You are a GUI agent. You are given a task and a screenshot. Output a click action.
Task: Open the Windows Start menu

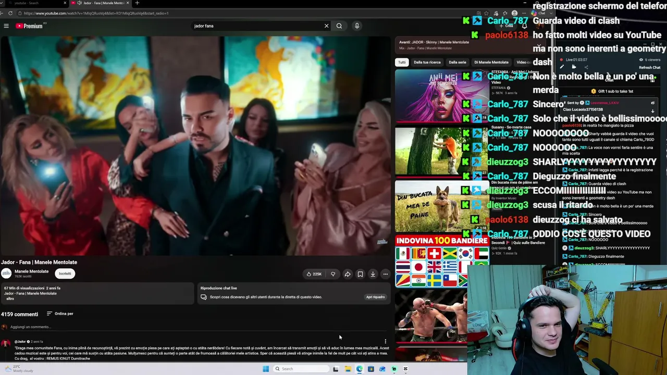[x=266, y=369]
